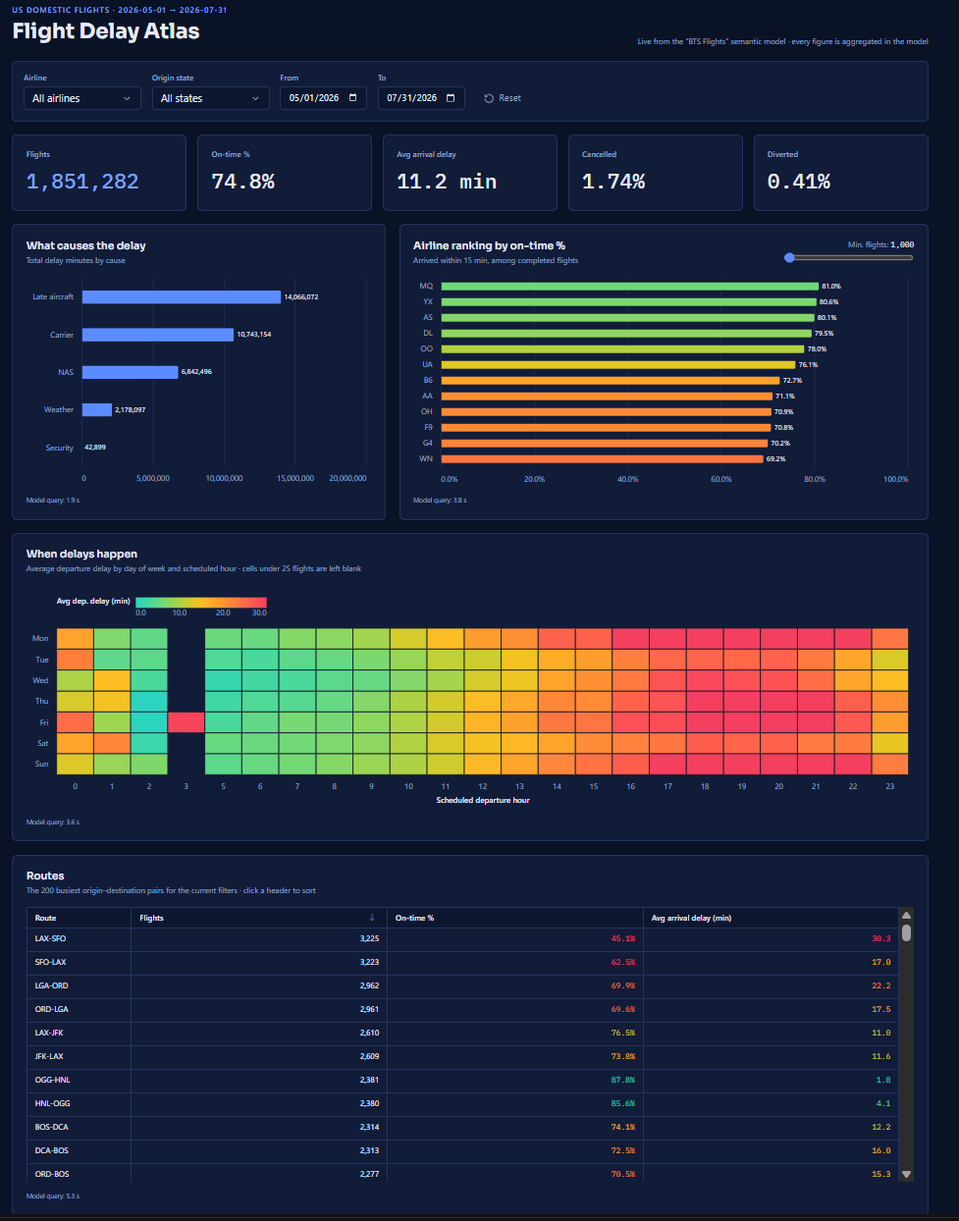Screen dimensions: 959x1221
Task: Click the Flights 1,851,282 card
Action: (99, 173)
